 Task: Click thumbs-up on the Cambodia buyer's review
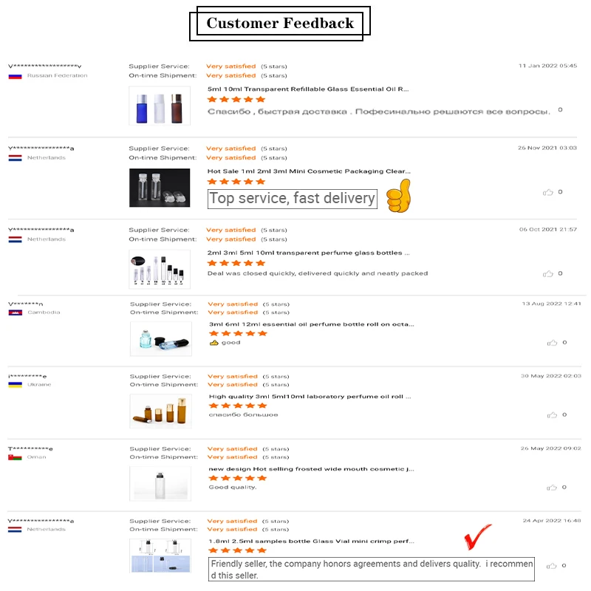552,343
